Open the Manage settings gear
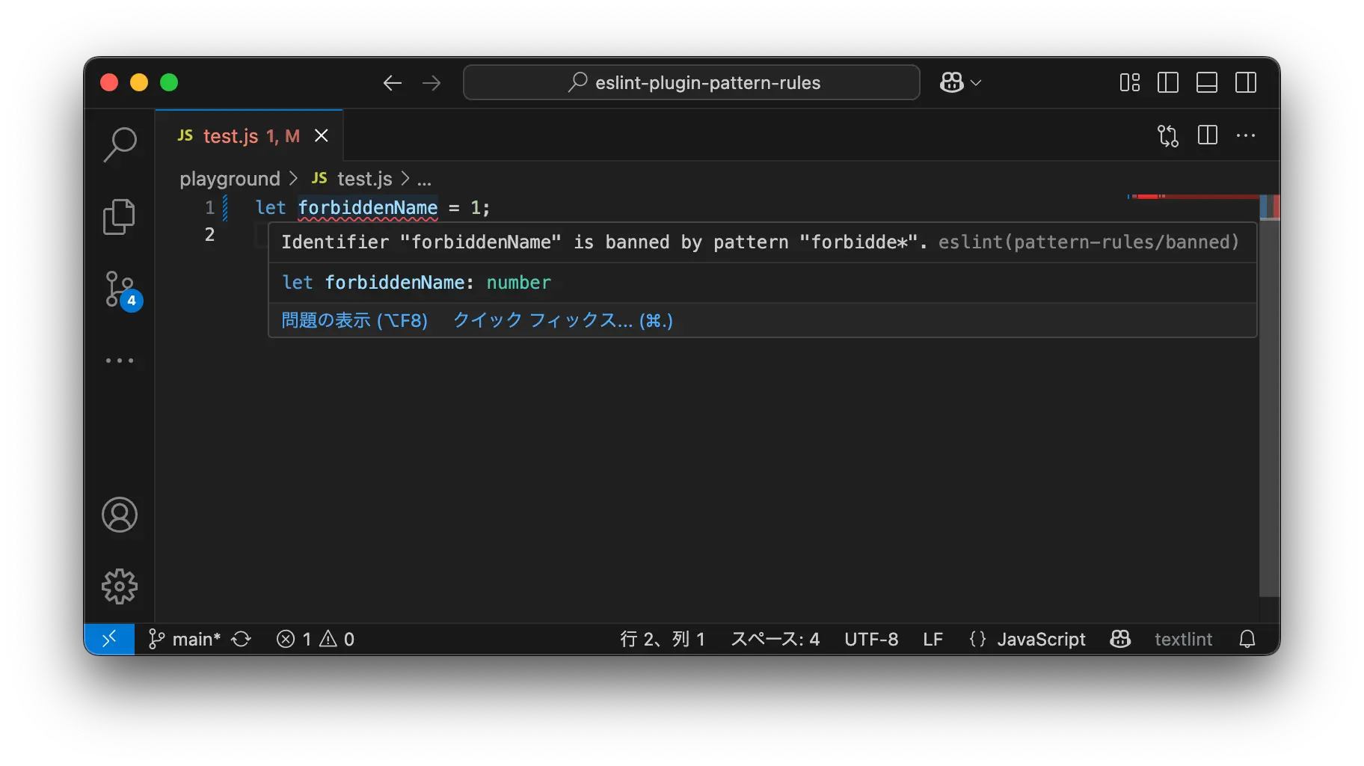1364x766 pixels. point(120,586)
